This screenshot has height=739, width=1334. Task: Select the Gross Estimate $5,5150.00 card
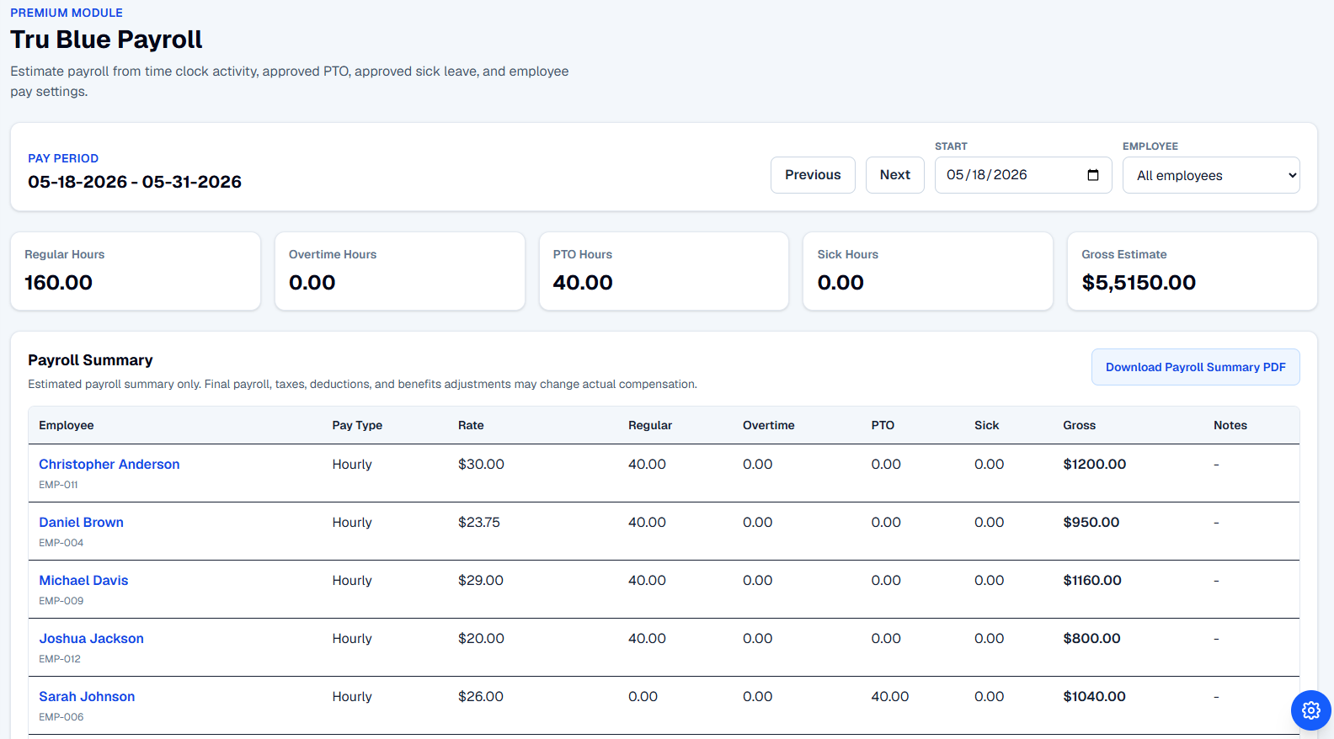click(1193, 271)
